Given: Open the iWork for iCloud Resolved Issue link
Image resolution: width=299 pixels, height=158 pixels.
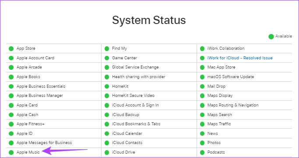Looking at the screenshot, I should click(240, 58).
